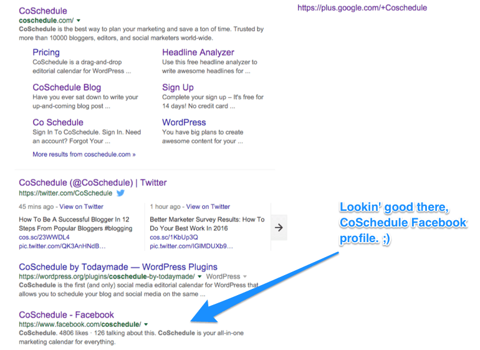The height and width of the screenshot is (350, 480).
Task: Expand dropdown arrow beside facebook.com/coschedule URL
Action: point(146,324)
